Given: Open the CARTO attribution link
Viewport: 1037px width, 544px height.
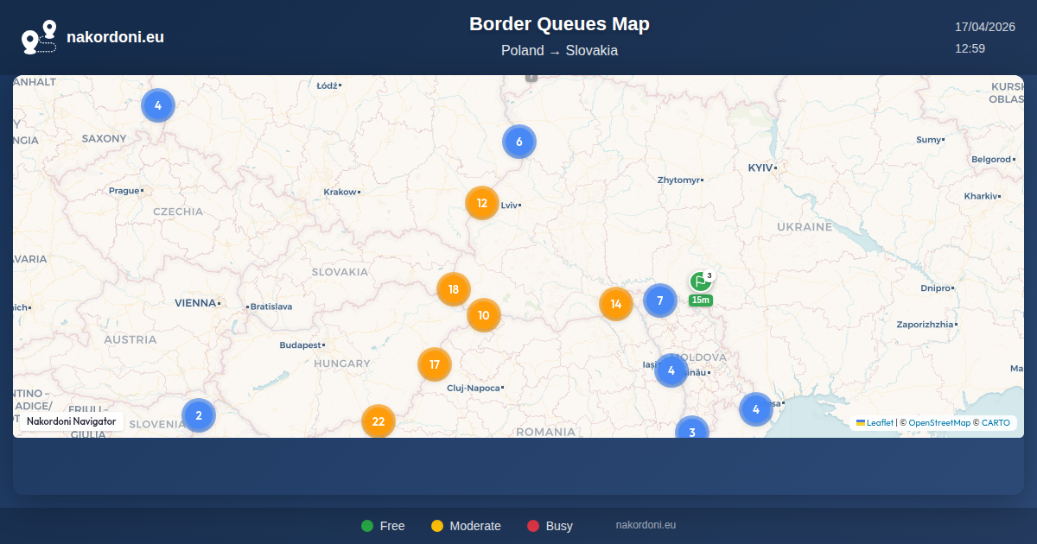Looking at the screenshot, I should (996, 423).
